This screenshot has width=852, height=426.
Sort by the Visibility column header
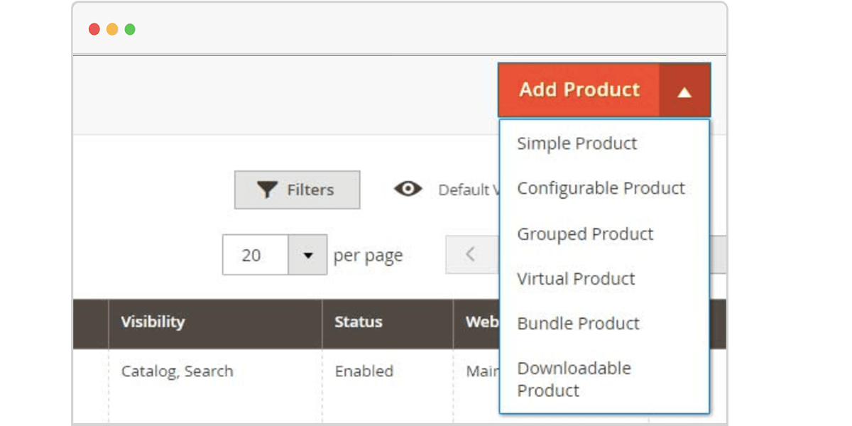pyautogui.click(x=153, y=322)
